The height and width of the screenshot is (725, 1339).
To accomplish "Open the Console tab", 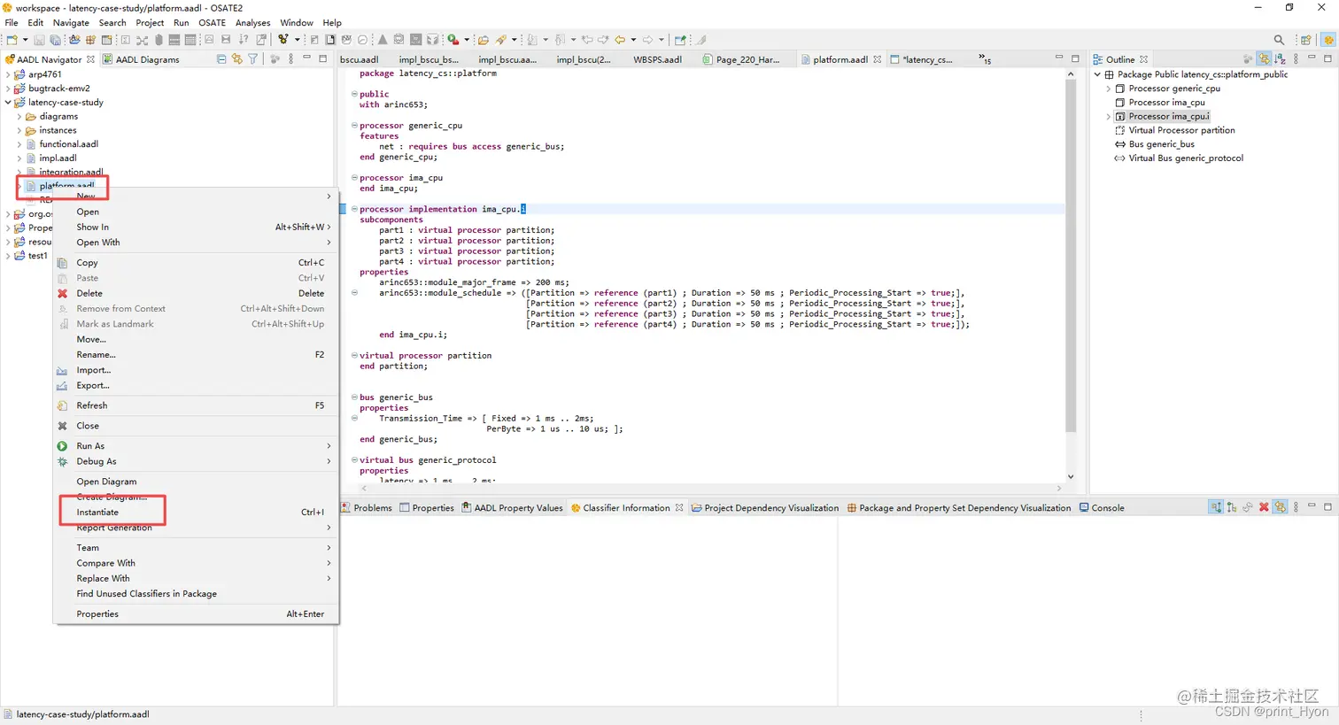I will 1101,508.
